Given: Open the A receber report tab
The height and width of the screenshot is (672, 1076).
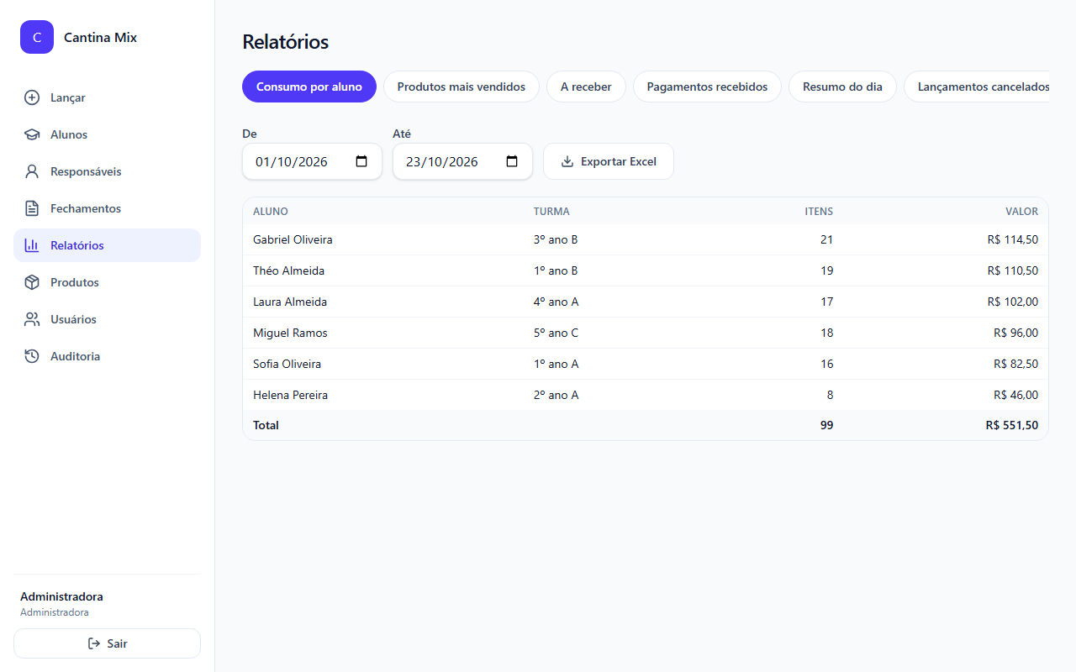Looking at the screenshot, I should pos(586,87).
